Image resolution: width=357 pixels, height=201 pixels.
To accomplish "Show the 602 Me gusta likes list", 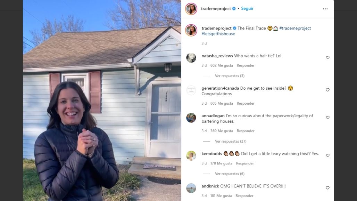I will pyautogui.click(x=222, y=65).
